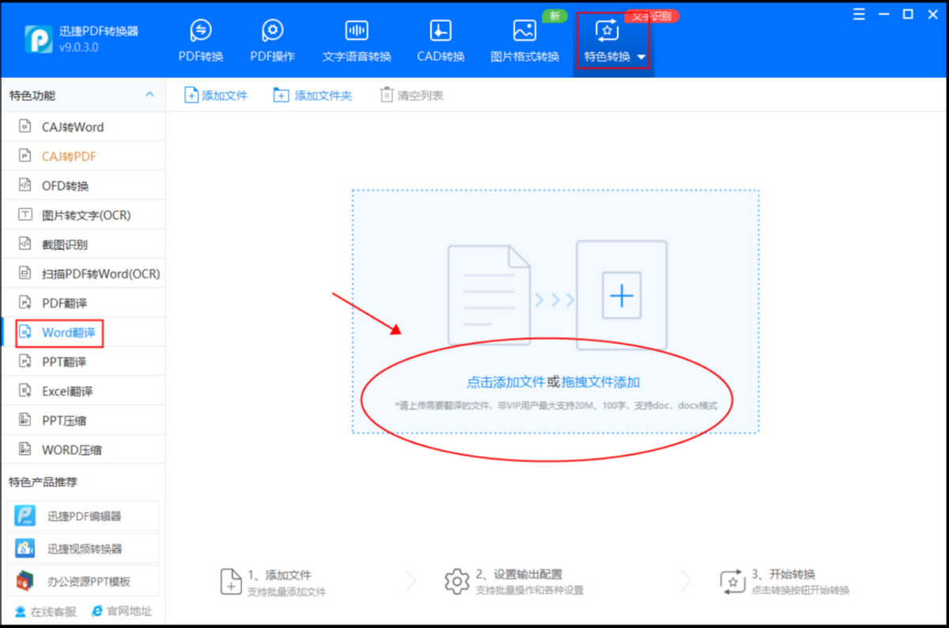Screen dimensions: 949x628
Task: Select PDF翻译 in sidebar
Action: 83,303
